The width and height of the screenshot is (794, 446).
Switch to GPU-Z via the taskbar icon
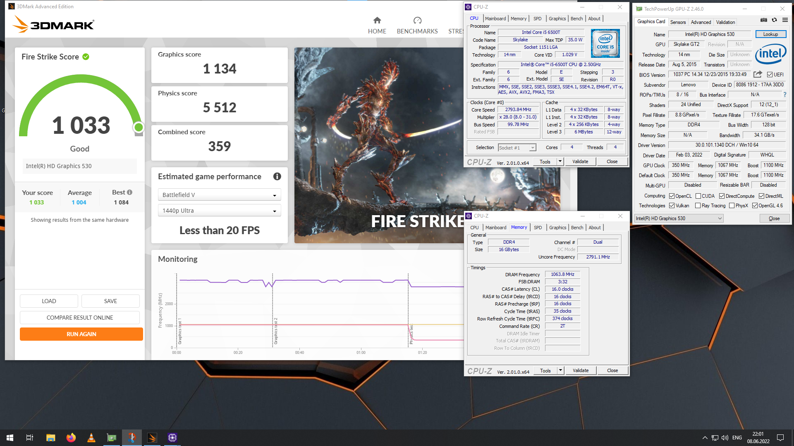pyautogui.click(x=112, y=438)
